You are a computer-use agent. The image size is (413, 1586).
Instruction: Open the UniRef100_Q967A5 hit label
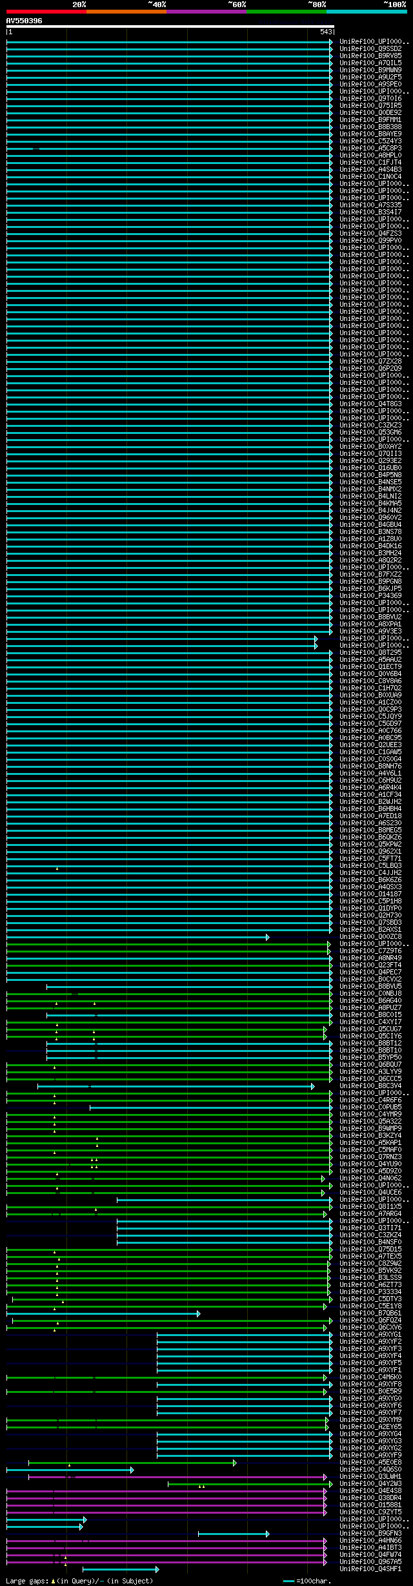(x=370, y=1562)
